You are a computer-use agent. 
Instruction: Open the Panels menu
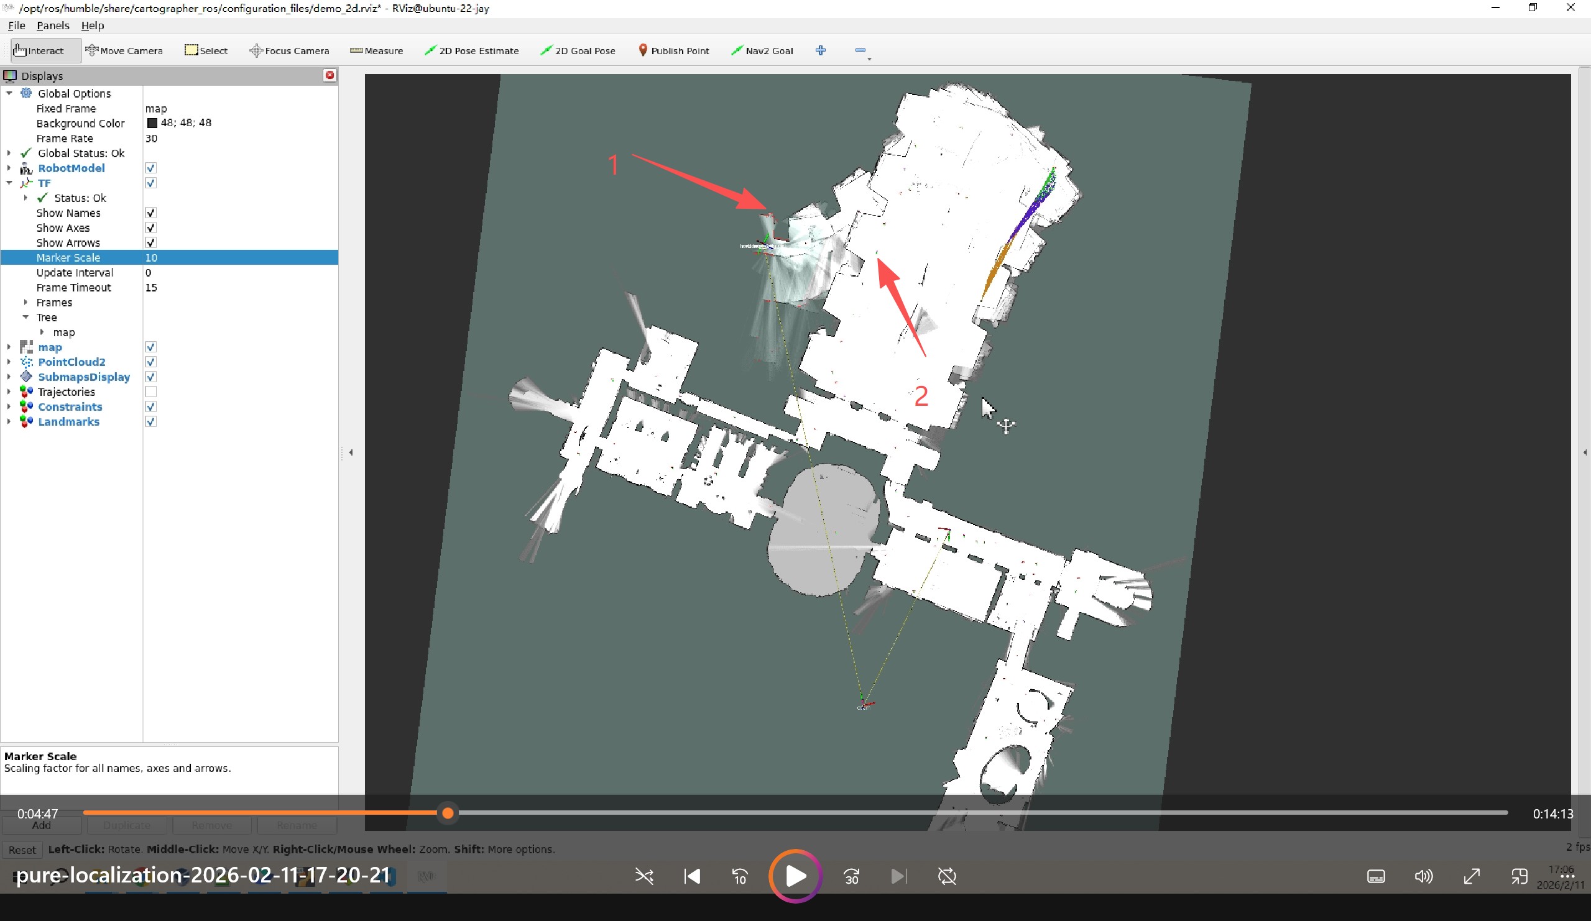(53, 25)
